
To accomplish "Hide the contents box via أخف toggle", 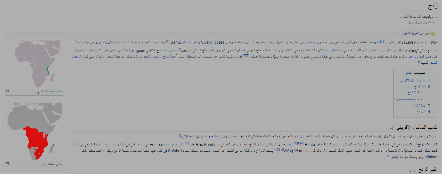I will [409, 73].
